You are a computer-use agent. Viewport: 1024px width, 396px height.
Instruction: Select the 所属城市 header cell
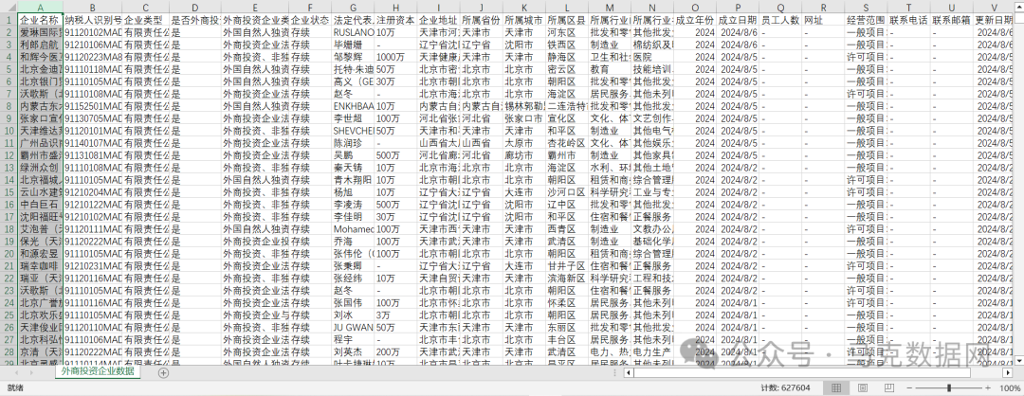(523, 20)
